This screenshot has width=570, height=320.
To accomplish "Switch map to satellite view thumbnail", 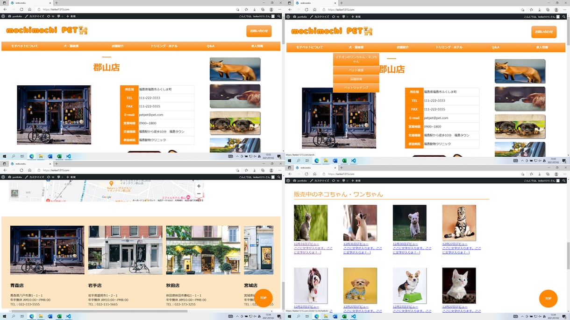I will [x=14, y=193].
